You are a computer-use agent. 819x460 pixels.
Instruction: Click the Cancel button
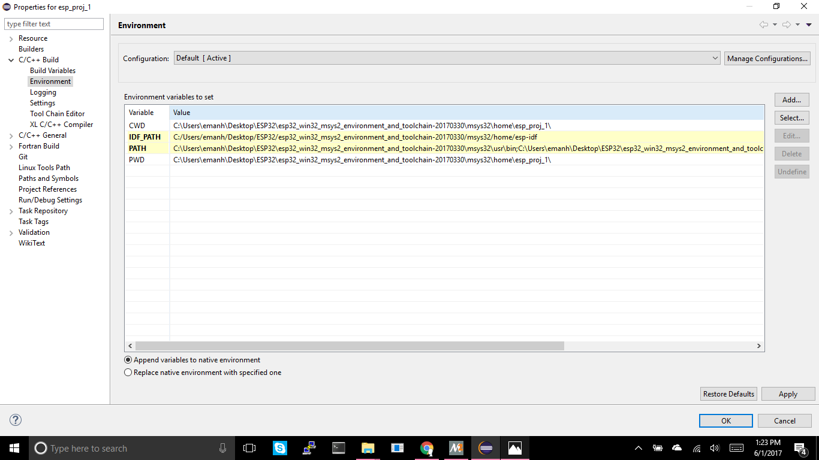[785, 420]
